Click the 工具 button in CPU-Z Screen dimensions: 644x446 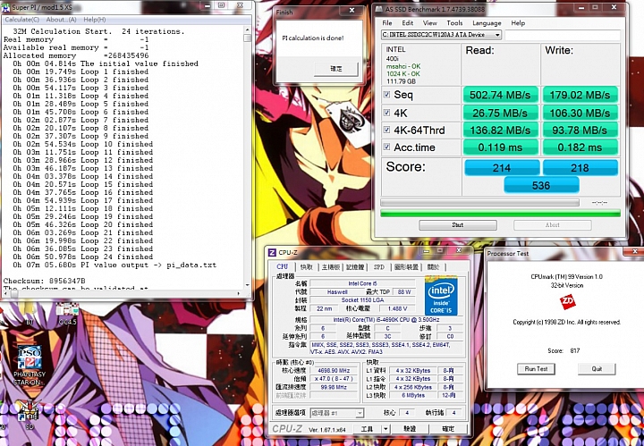click(367, 429)
